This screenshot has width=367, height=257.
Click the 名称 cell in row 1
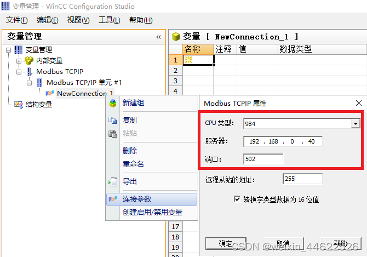coord(198,60)
